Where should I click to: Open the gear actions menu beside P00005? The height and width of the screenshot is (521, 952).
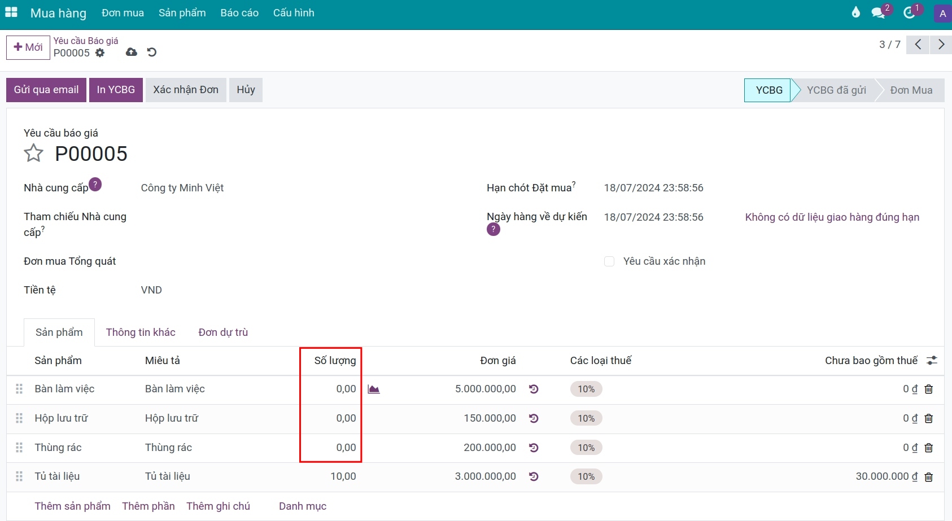[100, 52]
